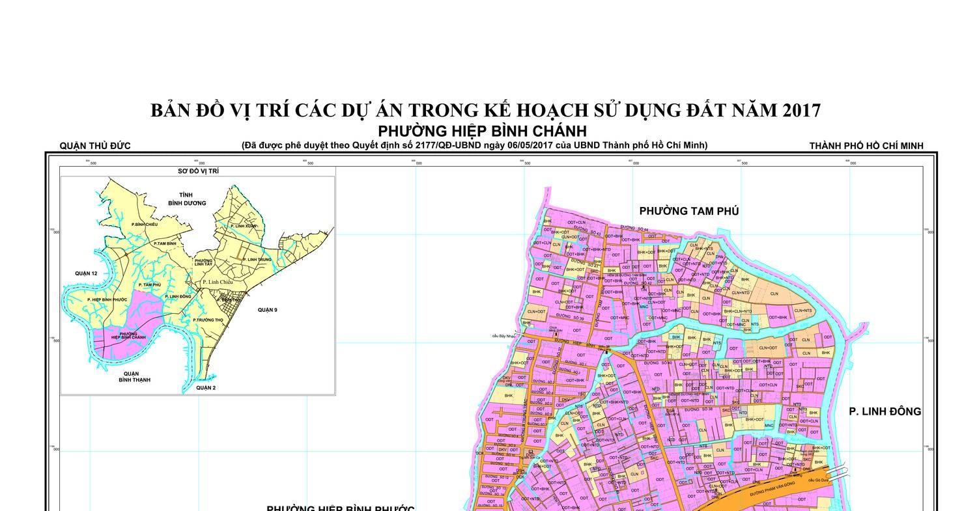
Task: Click the THÀNH PHỐ HỒ CHÍ MINH label
Action: pos(866,146)
